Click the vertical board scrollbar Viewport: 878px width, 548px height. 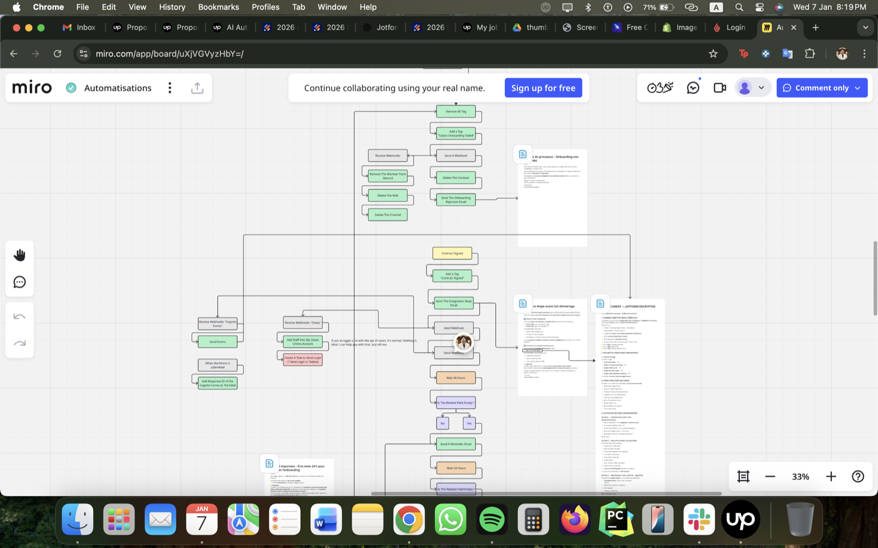tap(875, 278)
